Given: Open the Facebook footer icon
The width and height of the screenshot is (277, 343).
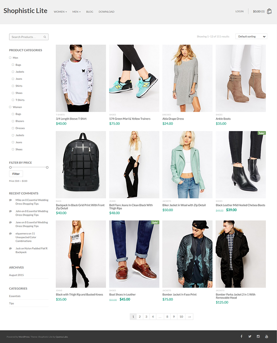Looking at the screenshot, I should (x=242, y=336).
